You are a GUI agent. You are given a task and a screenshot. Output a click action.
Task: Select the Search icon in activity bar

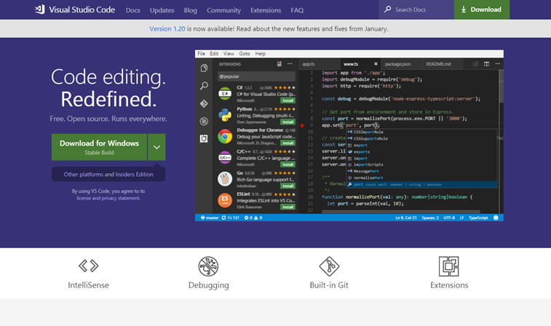[204, 86]
